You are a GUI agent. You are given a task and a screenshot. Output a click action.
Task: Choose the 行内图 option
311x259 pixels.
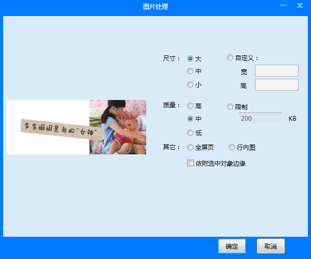(232, 147)
